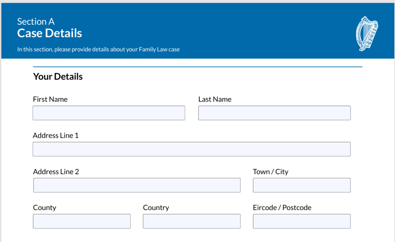Click the harp emblem in the header

click(366, 33)
